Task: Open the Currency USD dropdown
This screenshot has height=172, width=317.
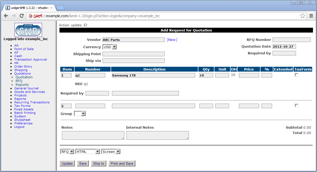Action: 110,47
